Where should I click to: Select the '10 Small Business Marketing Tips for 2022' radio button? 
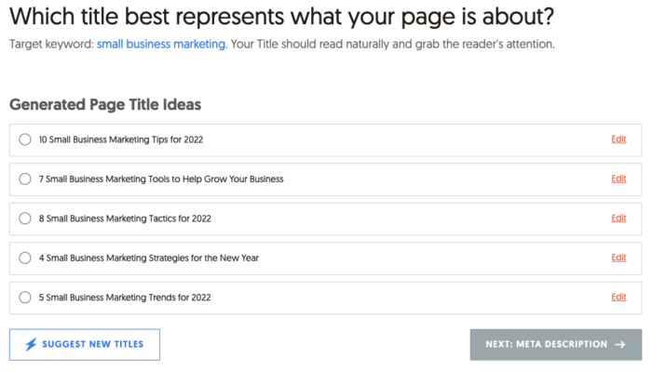pos(25,139)
